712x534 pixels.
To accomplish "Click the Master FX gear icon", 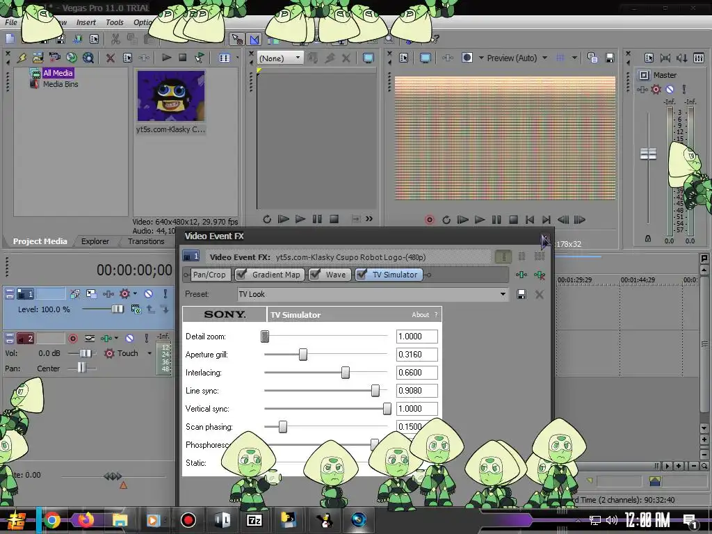I will coord(656,90).
